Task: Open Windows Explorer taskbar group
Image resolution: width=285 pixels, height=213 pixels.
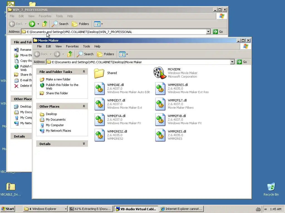Action: 45,209
